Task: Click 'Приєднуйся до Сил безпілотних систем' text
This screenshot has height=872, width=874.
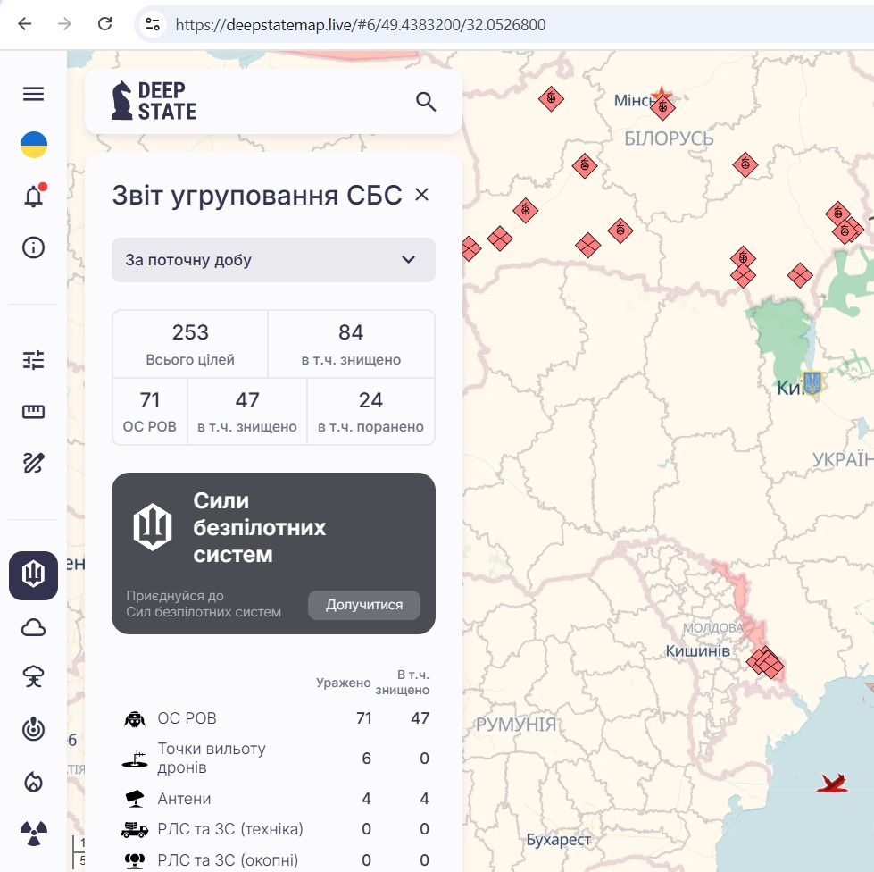Action: 204,604
